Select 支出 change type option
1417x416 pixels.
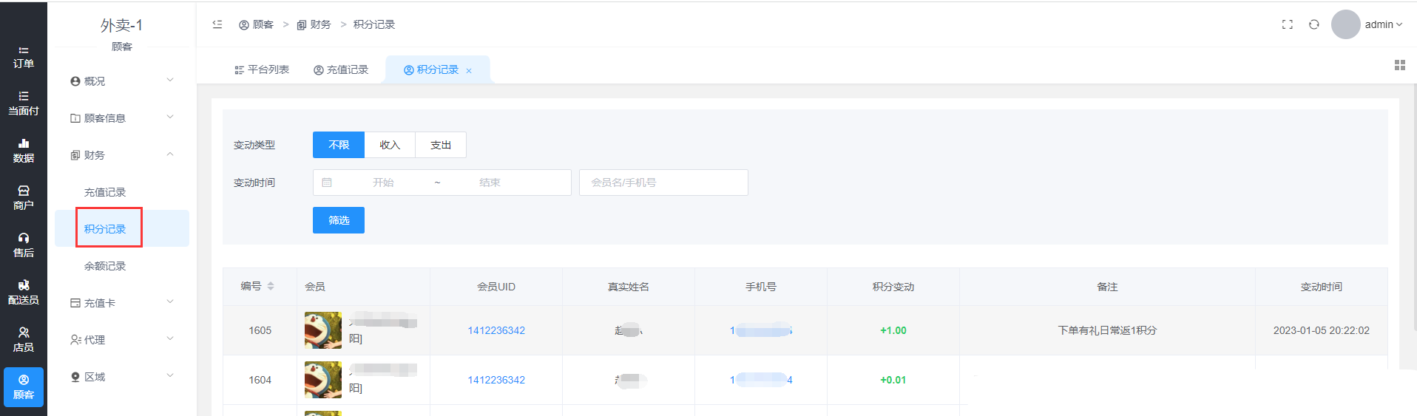click(441, 145)
